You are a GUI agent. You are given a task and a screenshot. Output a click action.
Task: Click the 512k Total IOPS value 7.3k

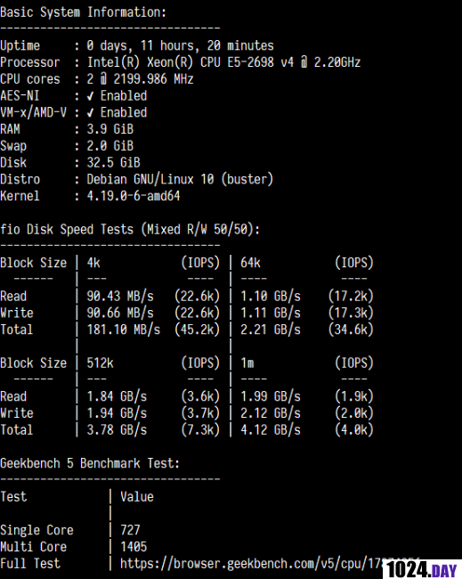click(200, 430)
